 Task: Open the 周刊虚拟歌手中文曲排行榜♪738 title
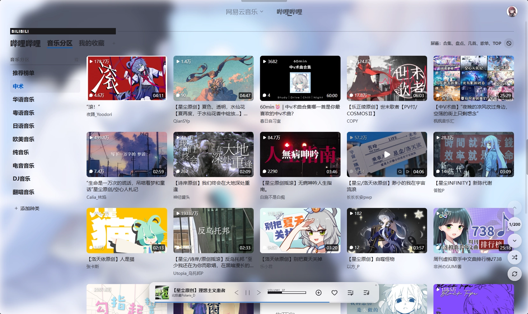(x=468, y=259)
